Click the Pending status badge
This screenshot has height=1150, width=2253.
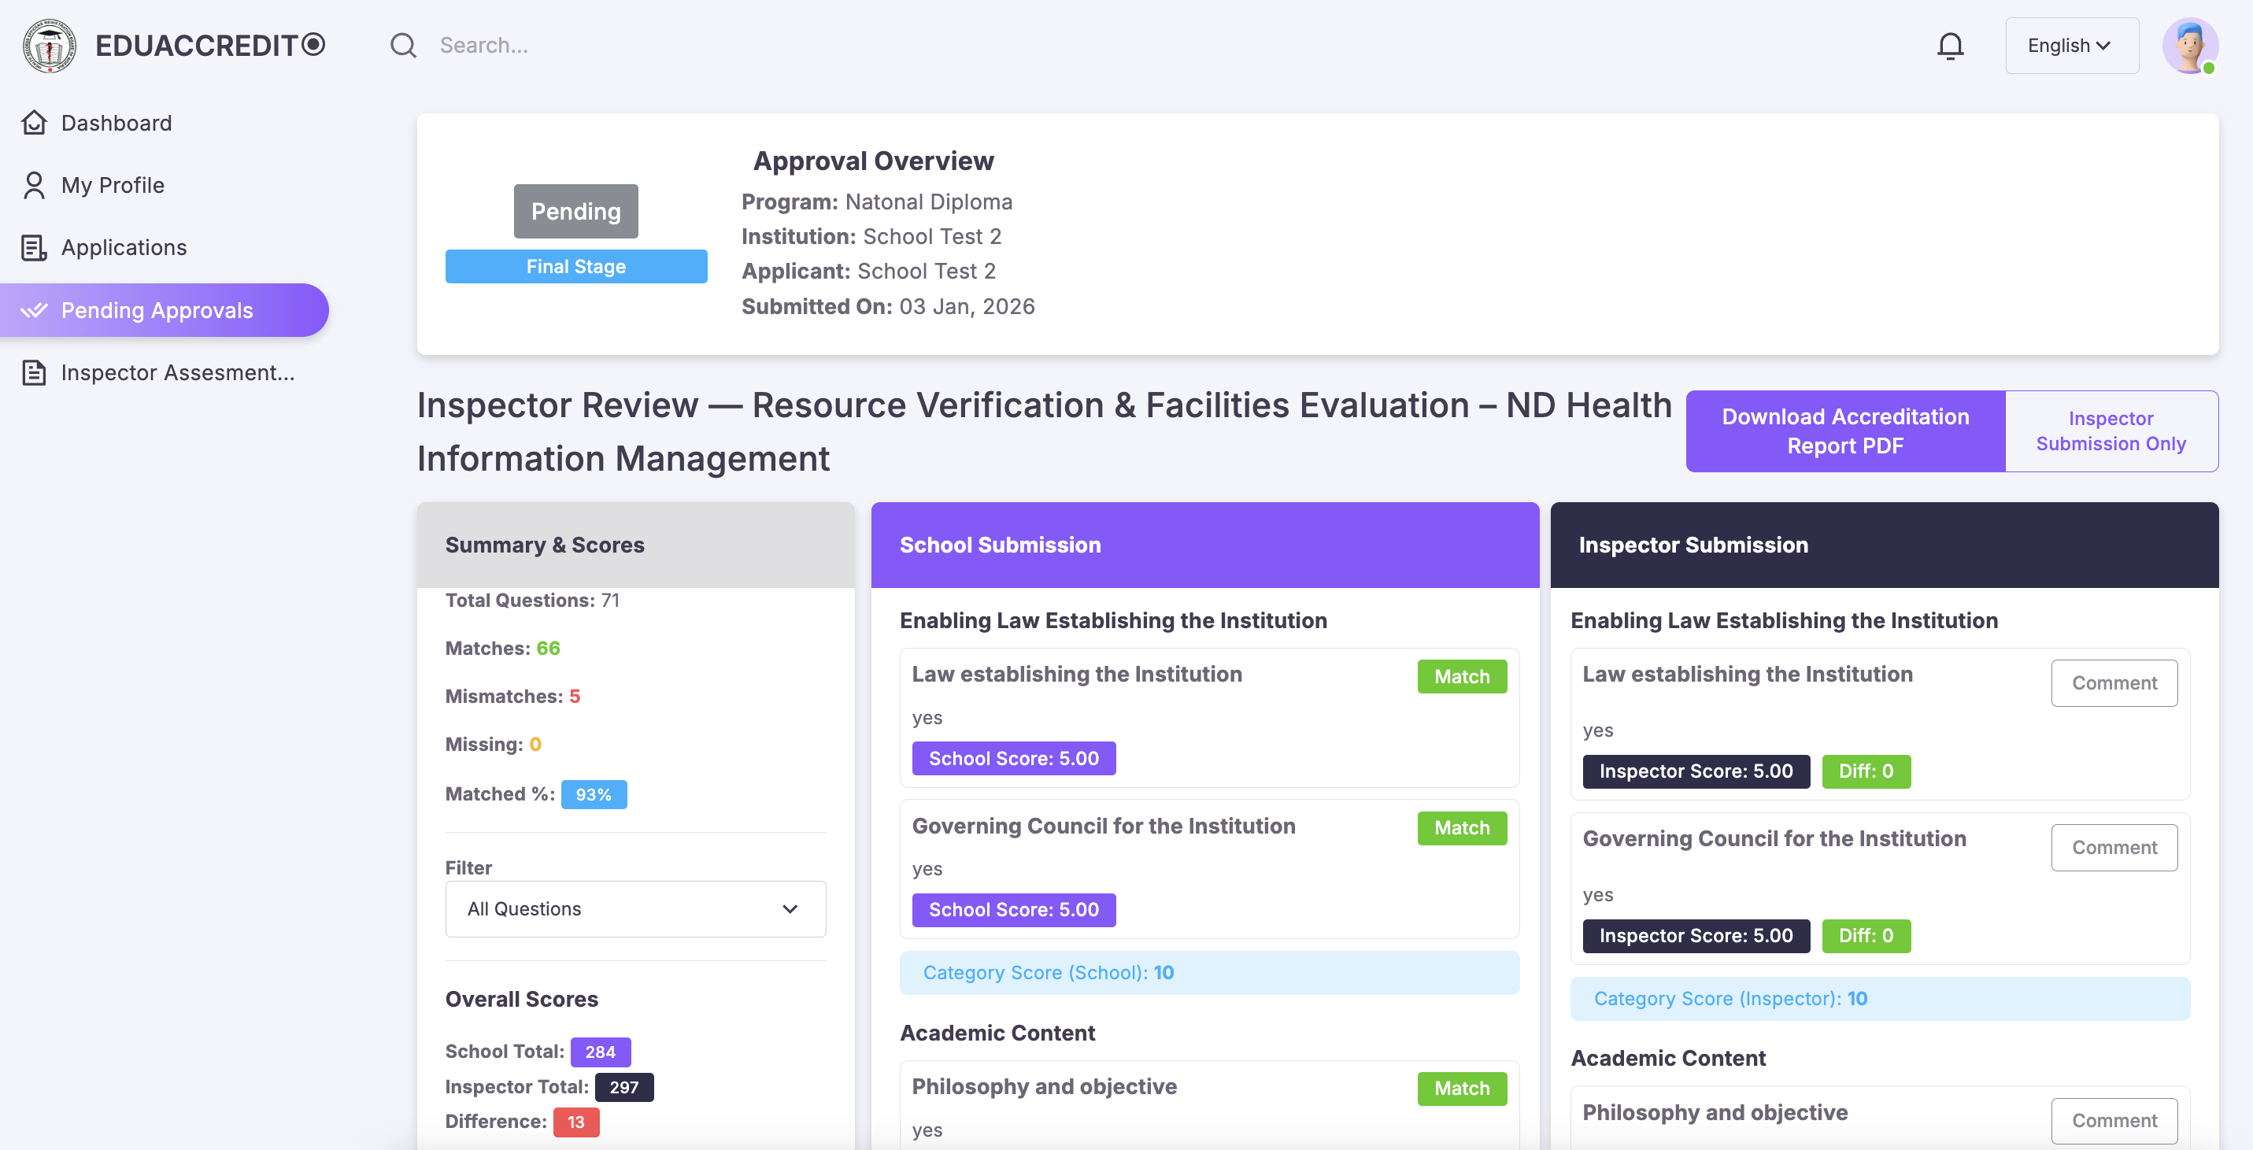575,211
